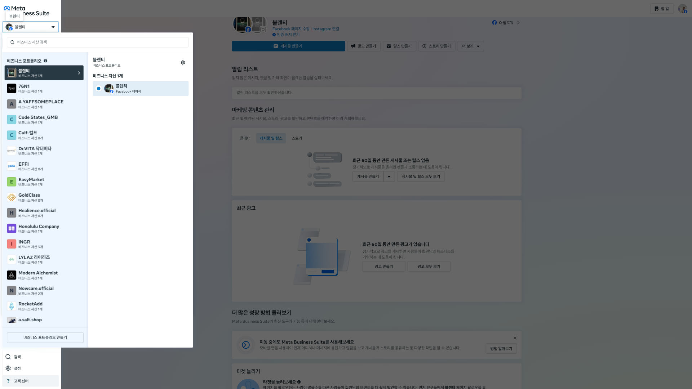Click the EFFI yollo logo icon
This screenshot has height=389, width=692.
(12, 166)
